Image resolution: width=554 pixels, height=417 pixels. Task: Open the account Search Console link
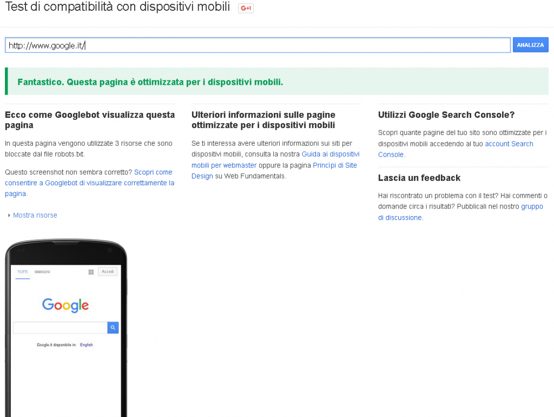(456, 149)
